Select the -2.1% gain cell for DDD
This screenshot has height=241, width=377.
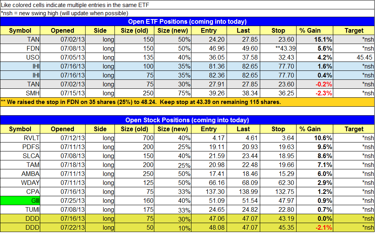315,228
